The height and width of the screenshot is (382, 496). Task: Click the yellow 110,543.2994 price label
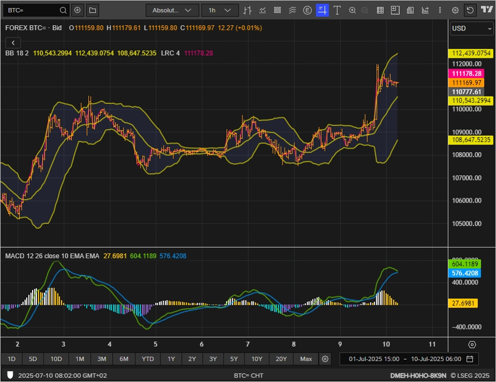(471, 101)
